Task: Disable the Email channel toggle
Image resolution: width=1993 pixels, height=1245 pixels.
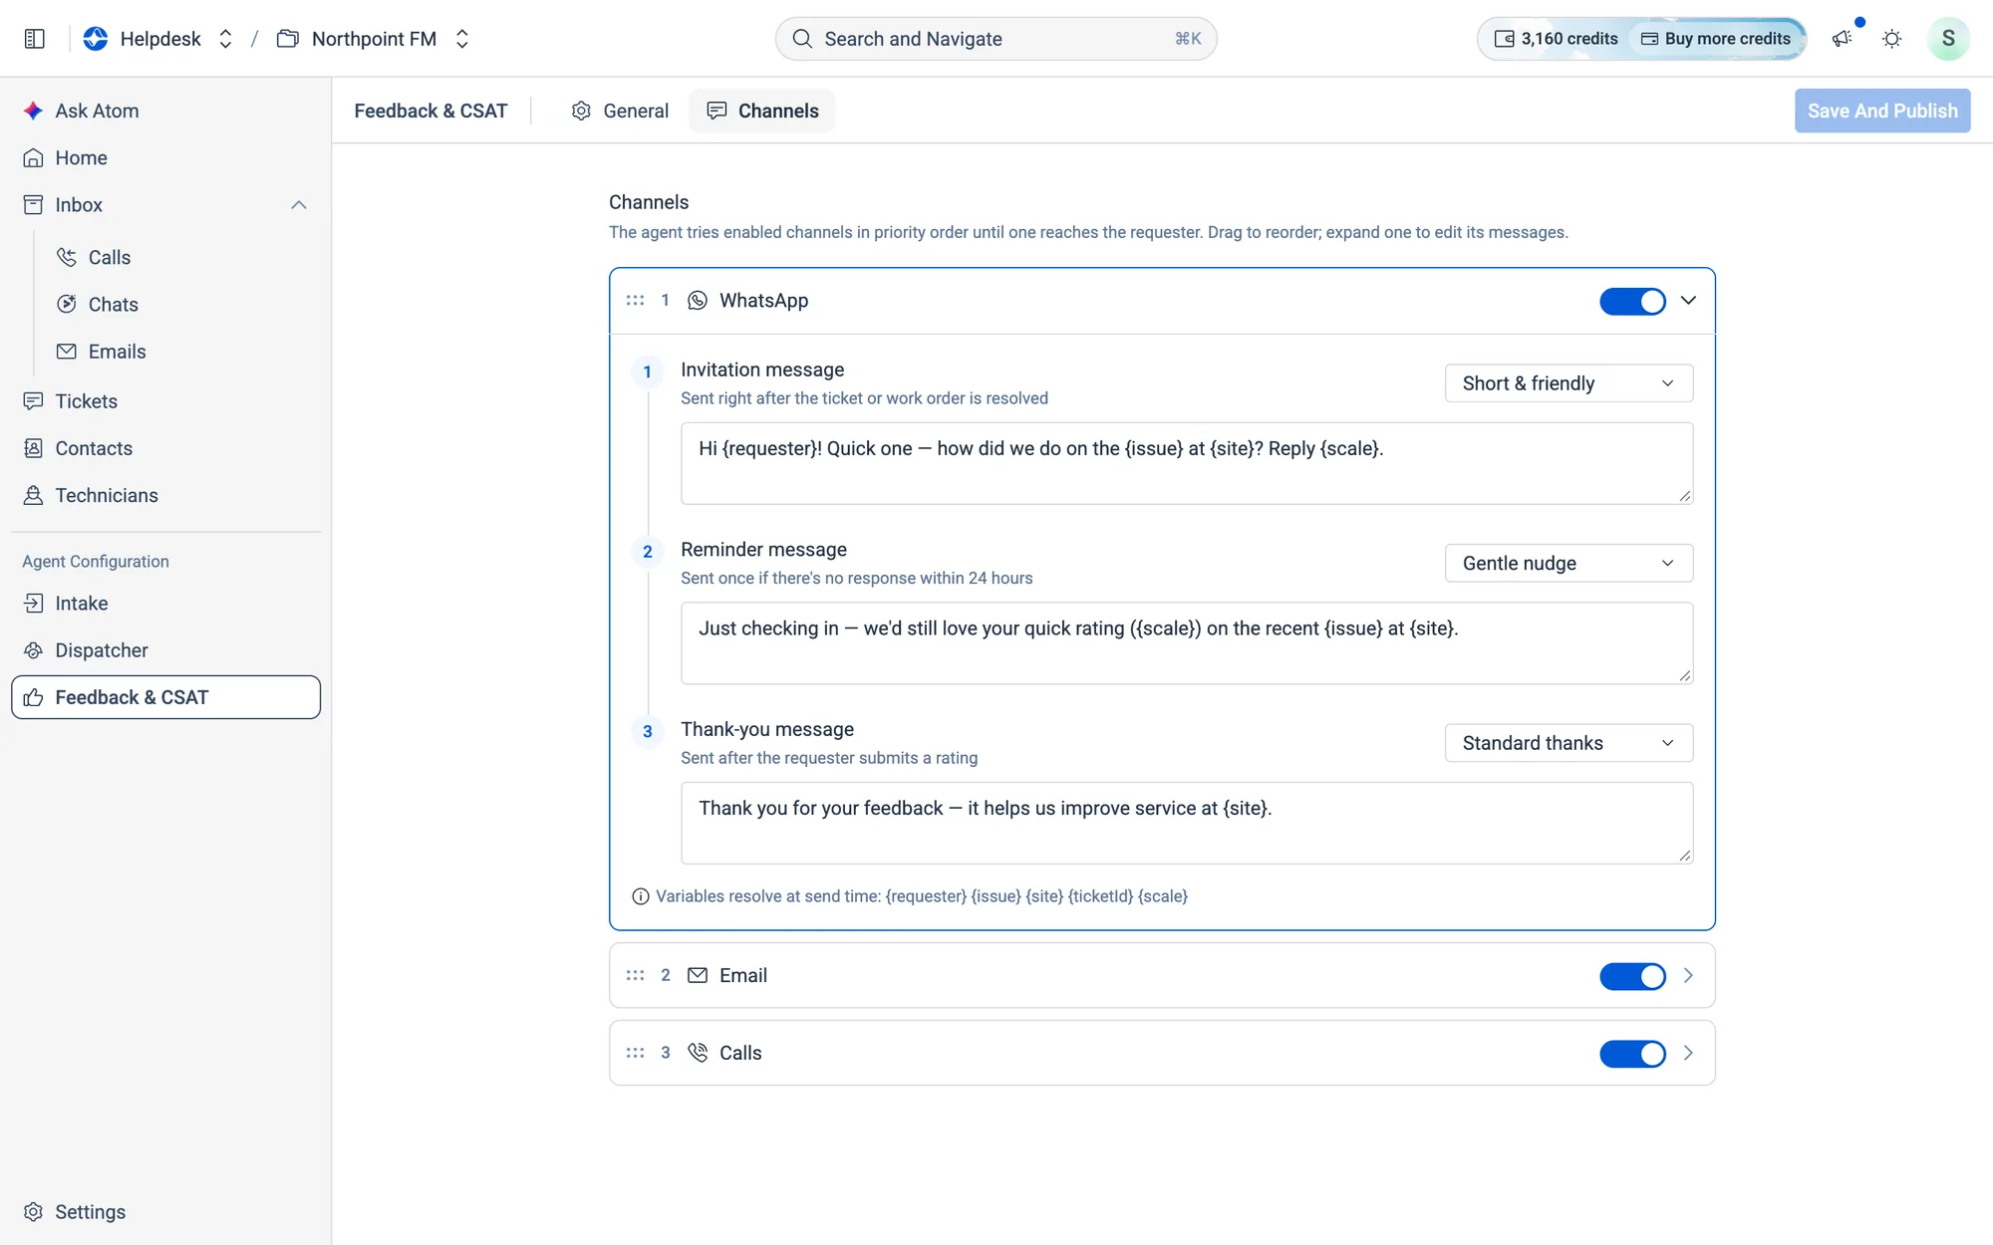Action: (x=1632, y=976)
